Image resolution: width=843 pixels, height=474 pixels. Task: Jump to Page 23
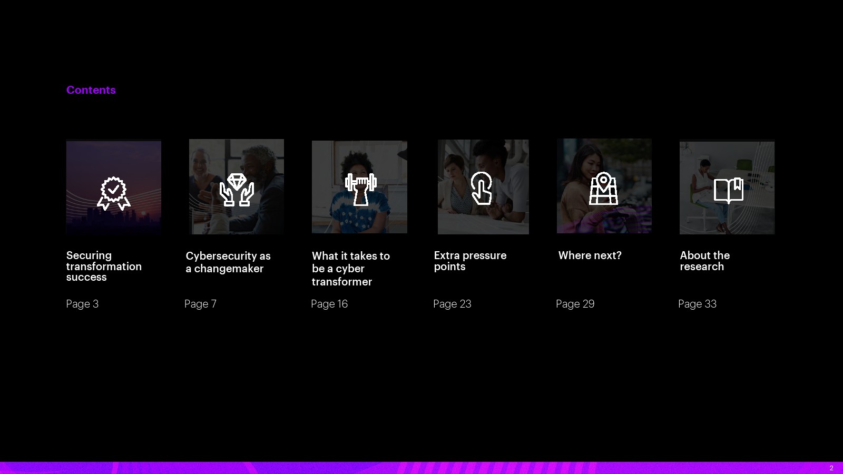coord(452,304)
